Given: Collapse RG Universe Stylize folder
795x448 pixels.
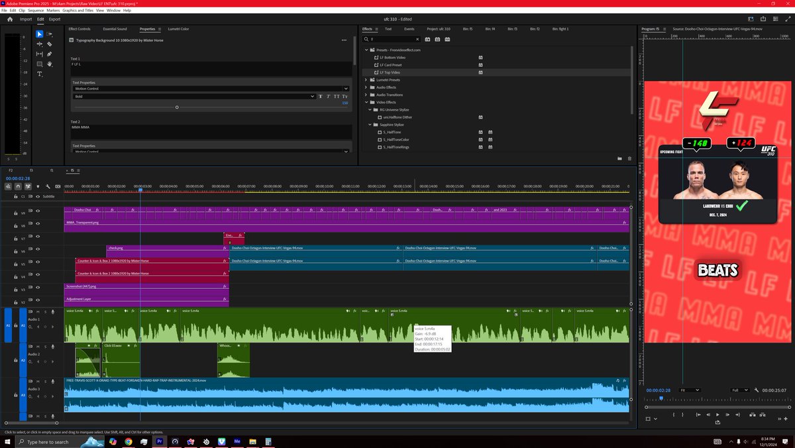Looking at the screenshot, I should (370, 109).
